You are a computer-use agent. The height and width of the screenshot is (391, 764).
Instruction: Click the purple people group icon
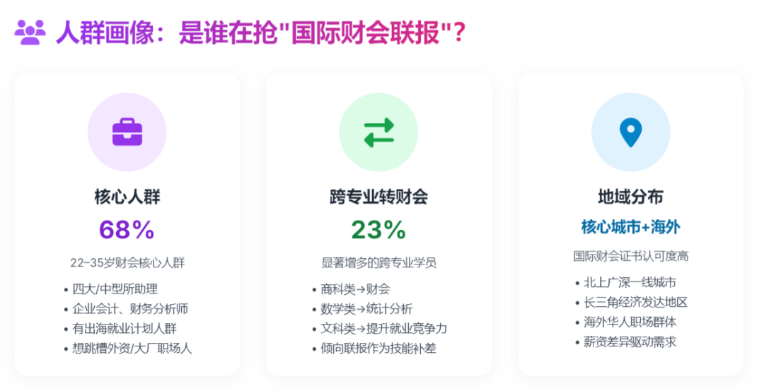pyautogui.click(x=30, y=33)
